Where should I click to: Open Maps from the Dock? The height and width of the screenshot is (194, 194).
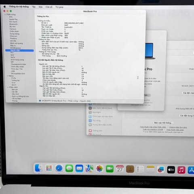[x=89, y=169]
